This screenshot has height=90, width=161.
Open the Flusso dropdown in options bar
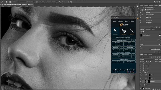tap(45, 2)
